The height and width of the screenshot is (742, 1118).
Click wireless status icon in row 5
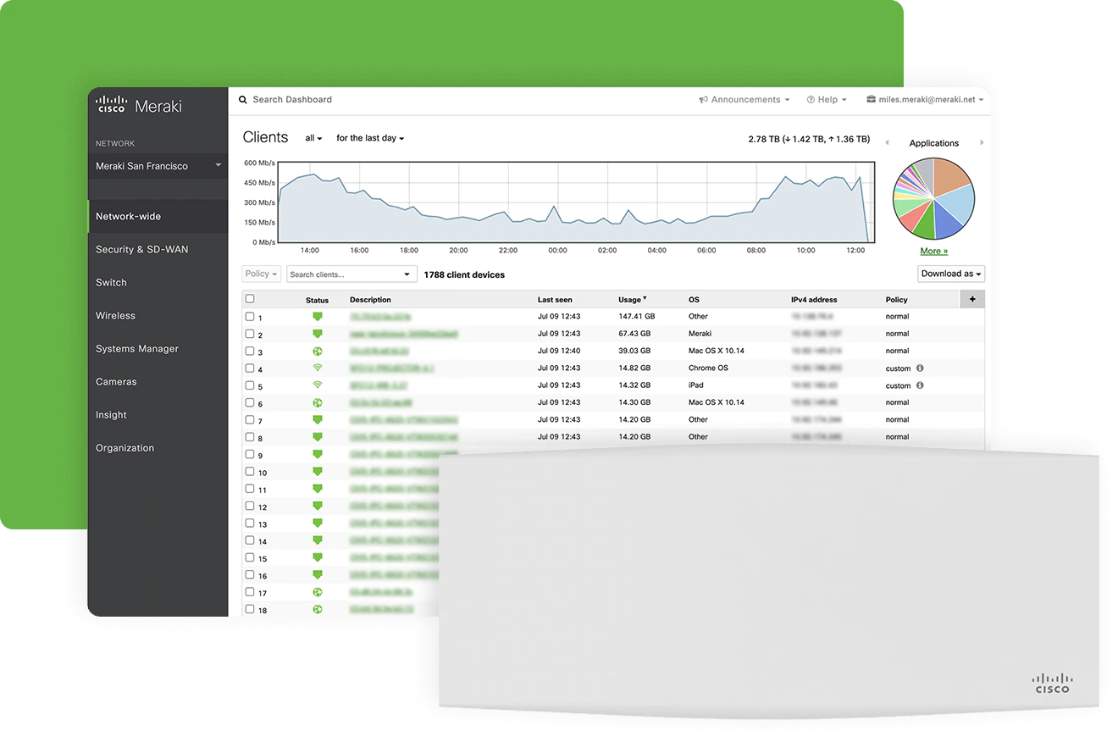(x=318, y=385)
